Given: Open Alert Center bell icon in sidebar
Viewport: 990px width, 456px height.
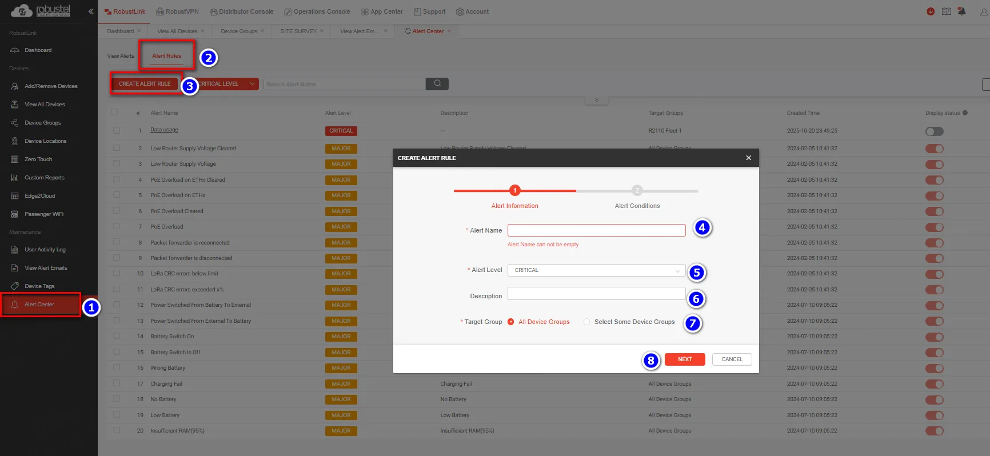Looking at the screenshot, I should (15, 305).
